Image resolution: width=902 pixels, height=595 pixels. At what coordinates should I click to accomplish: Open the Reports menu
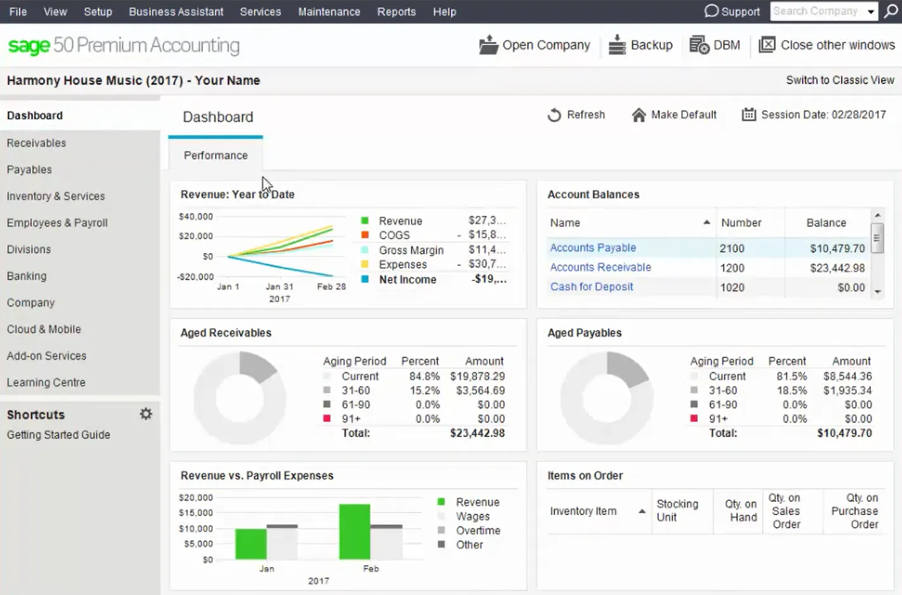pos(396,11)
